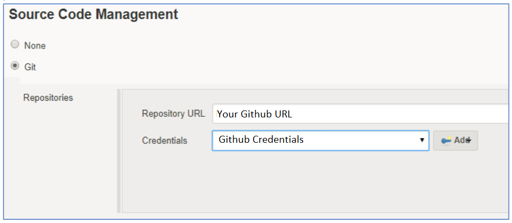This screenshot has width=512, height=223.
Task: Click empty area of the repositories panel
Action: (313, 183)
